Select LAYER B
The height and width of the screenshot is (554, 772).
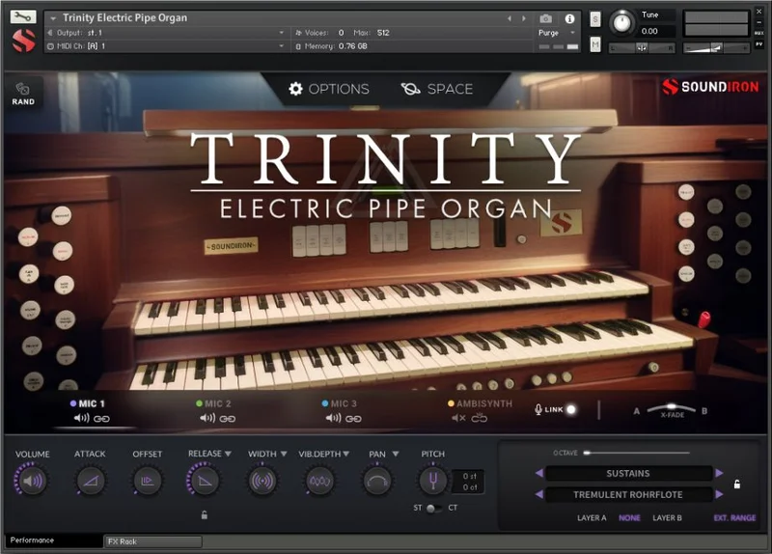click(667, 518)
